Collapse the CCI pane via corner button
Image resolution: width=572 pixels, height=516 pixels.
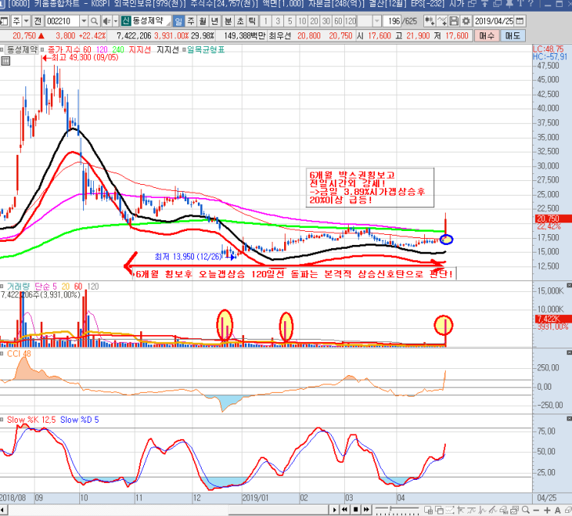[x=569, y=353]
